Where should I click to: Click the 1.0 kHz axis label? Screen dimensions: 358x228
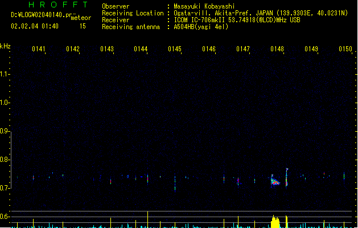click(x=5, y=103)
